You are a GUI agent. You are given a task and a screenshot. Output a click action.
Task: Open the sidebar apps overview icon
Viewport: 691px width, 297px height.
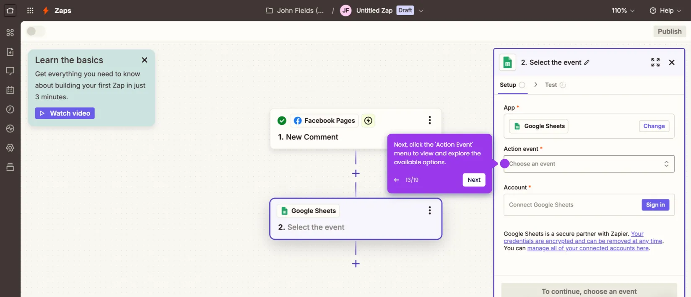point(10,33)
